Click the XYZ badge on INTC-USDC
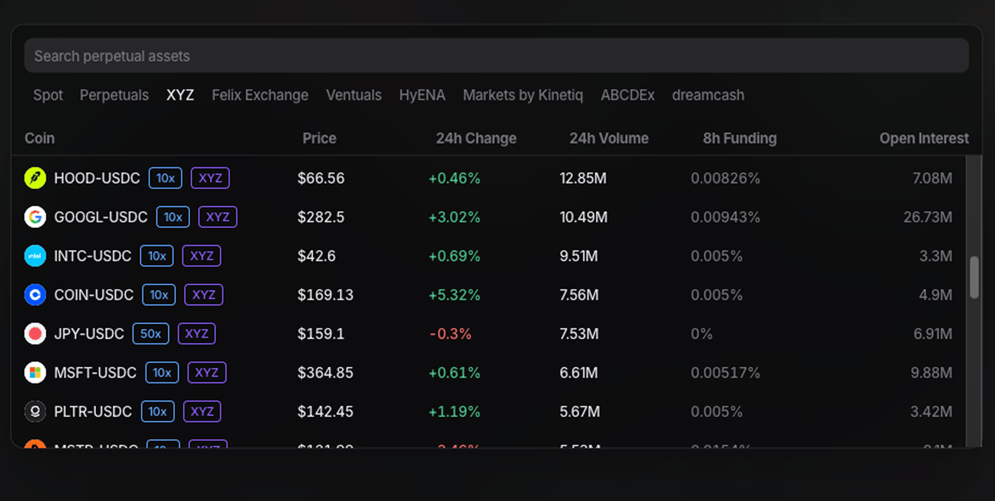 coord(202,256)
